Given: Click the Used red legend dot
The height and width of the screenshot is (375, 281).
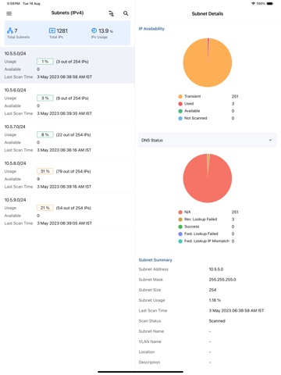Looking at the screenshot, I should pyautogui.click(x=180, y=104).
